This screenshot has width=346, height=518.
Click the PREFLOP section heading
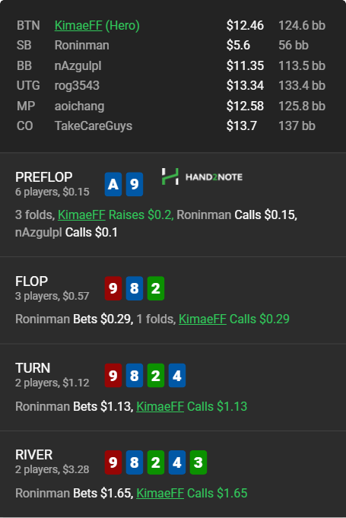[x=44, y=177]
